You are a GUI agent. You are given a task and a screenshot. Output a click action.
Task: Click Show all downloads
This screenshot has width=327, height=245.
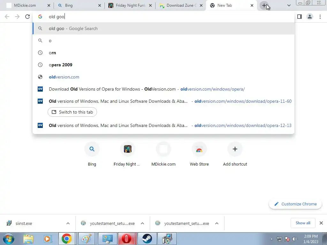pyautogui.click(x=303, y=223)
